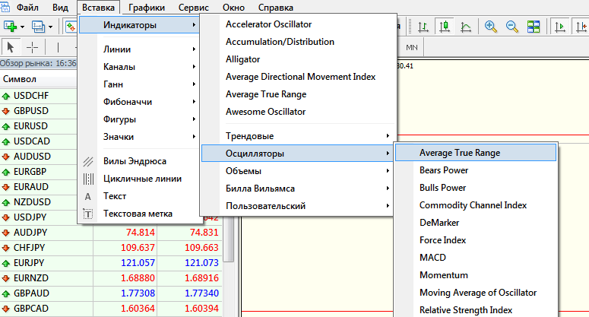Choose Вилы Эндрюса pitchfork tool
Image resolution: width=589 pixels, height=317 pixels.
139,161
